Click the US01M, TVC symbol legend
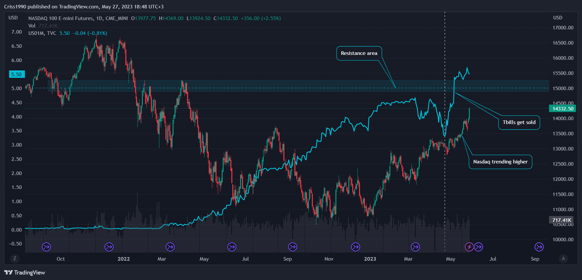The width and height of the screenshot is (582, 280). point(42,33)
